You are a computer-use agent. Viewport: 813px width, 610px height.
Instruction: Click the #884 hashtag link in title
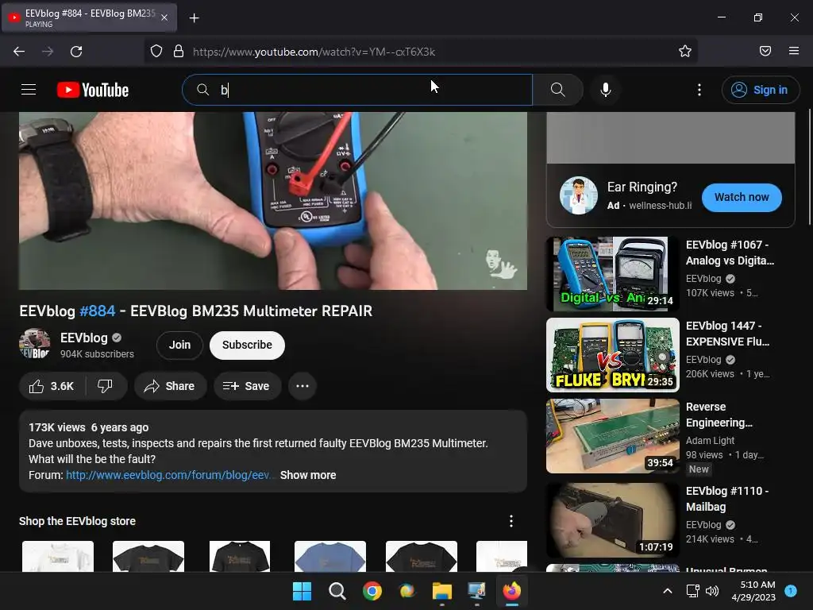(97, 311)
